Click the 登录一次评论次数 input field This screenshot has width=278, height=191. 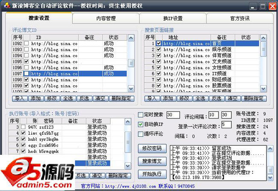[x=226, y=124]
